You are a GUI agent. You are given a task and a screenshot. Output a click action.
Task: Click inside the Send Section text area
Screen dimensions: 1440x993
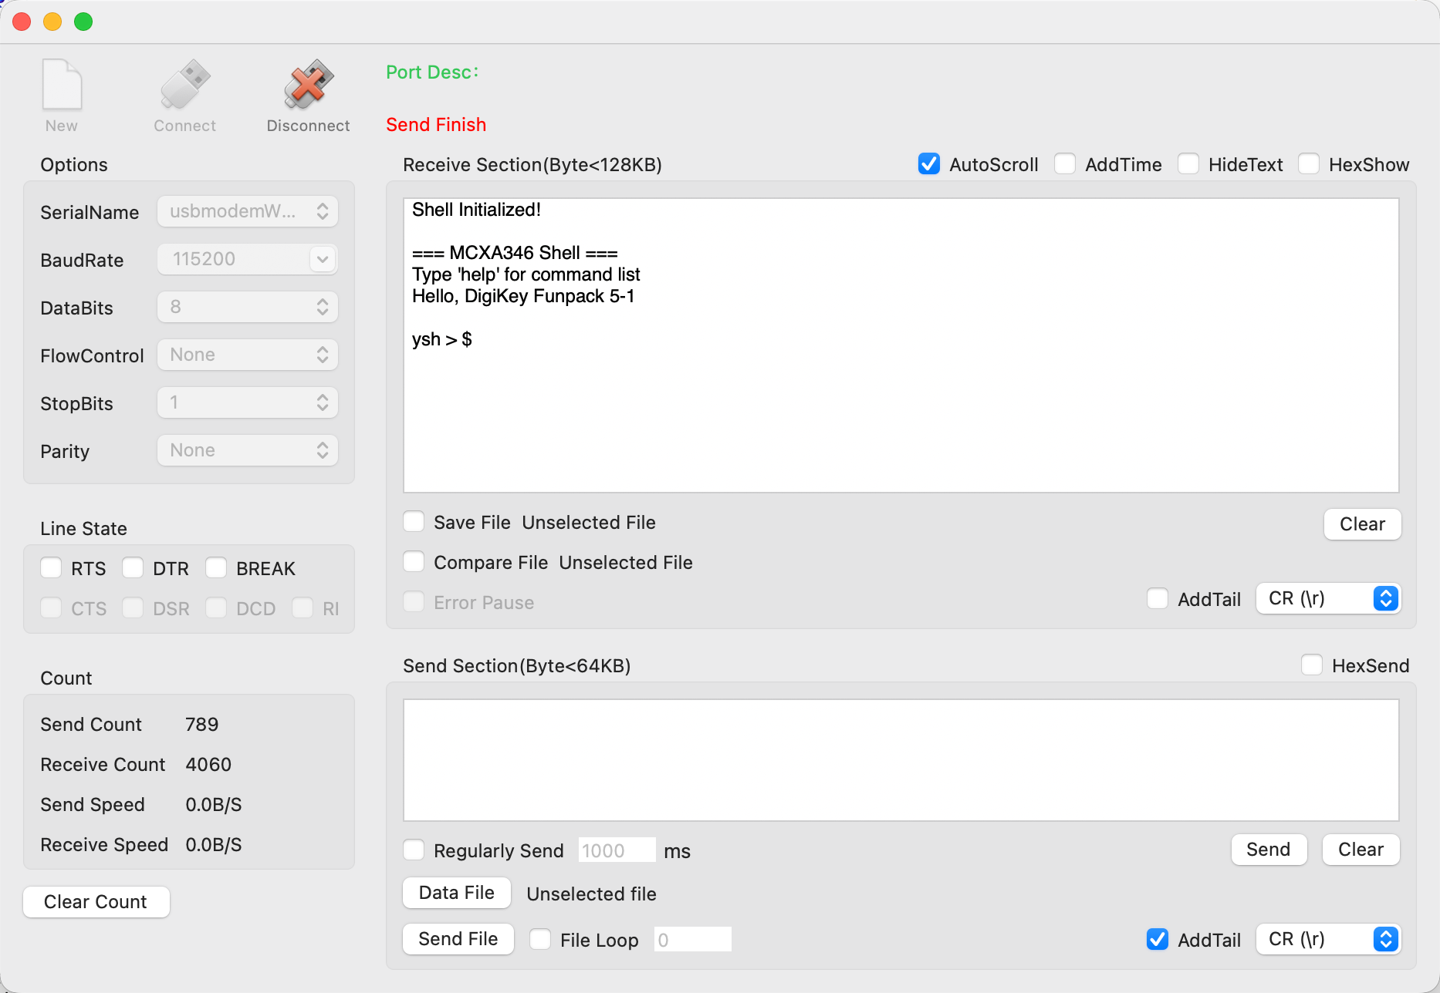pos(901,760)
